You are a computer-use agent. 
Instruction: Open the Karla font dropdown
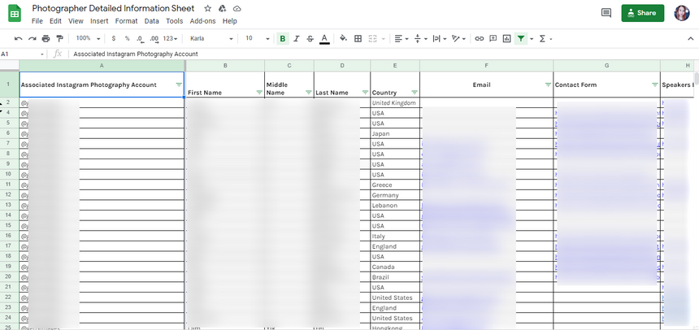(x=211, y=38)
